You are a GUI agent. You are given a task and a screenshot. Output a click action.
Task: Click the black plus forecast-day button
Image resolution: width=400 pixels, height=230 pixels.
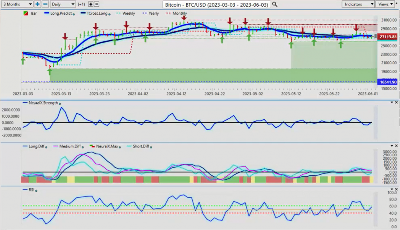91,4
